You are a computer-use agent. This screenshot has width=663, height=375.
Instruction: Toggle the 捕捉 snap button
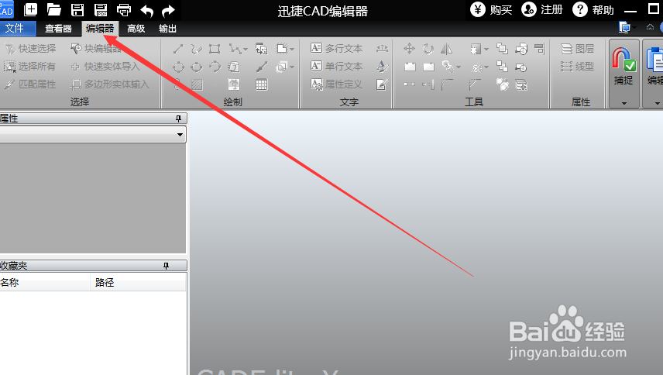[623, 67]
